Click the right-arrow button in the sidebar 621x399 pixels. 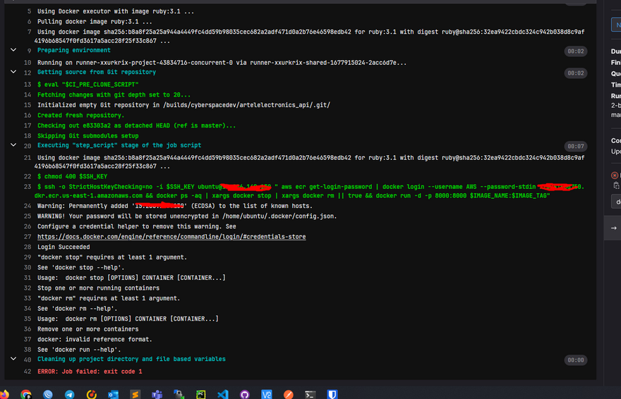(x=614, y=228)
